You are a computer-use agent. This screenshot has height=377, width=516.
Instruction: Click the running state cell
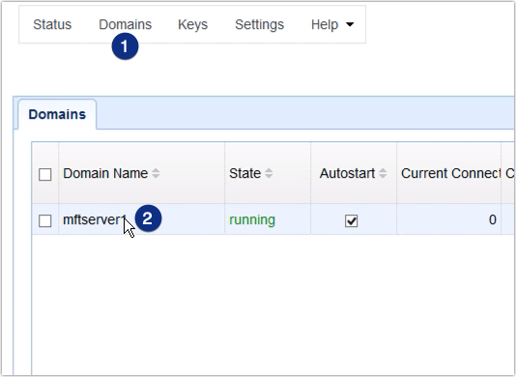pyautogui.click(x=252, y=220)
